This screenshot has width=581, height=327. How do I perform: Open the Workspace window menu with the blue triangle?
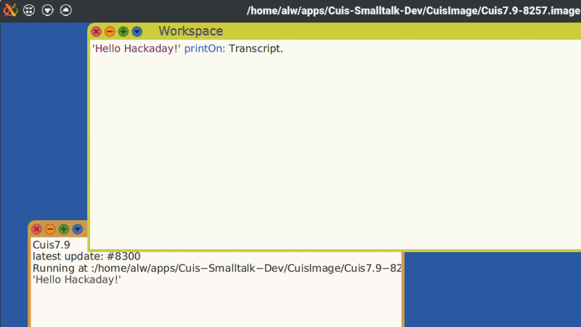click(137, 31)
